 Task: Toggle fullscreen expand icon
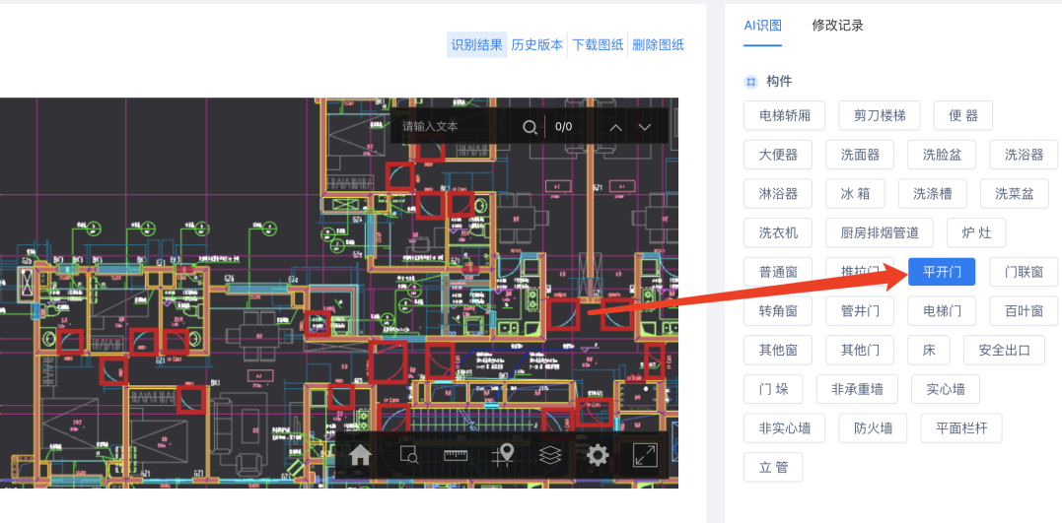point(645,455)
